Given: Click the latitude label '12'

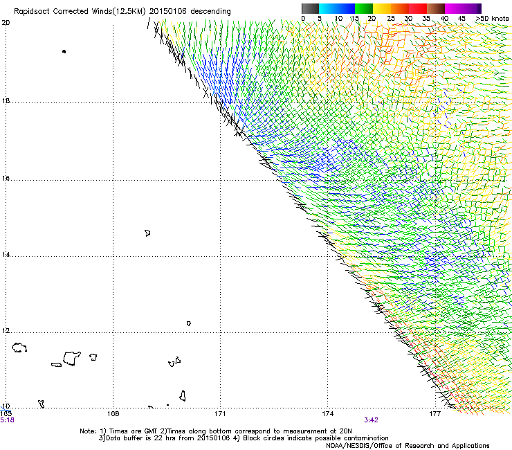Looking at the screenshot, I should click(x=6, y=331).
